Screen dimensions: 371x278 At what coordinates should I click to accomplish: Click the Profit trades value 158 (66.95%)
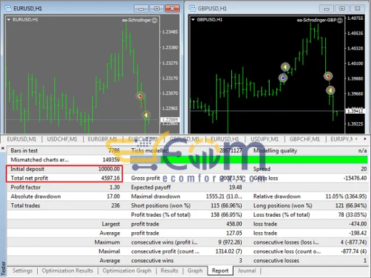tap(226, 214)
